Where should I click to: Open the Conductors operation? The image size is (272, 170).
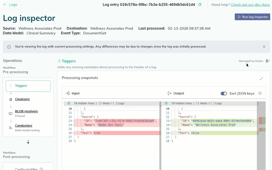(x=23, y=126)
